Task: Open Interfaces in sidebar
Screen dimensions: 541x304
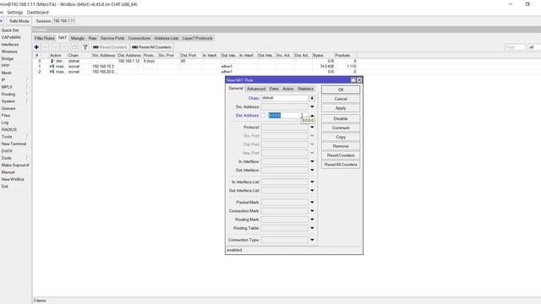Action: pos(10,45)
